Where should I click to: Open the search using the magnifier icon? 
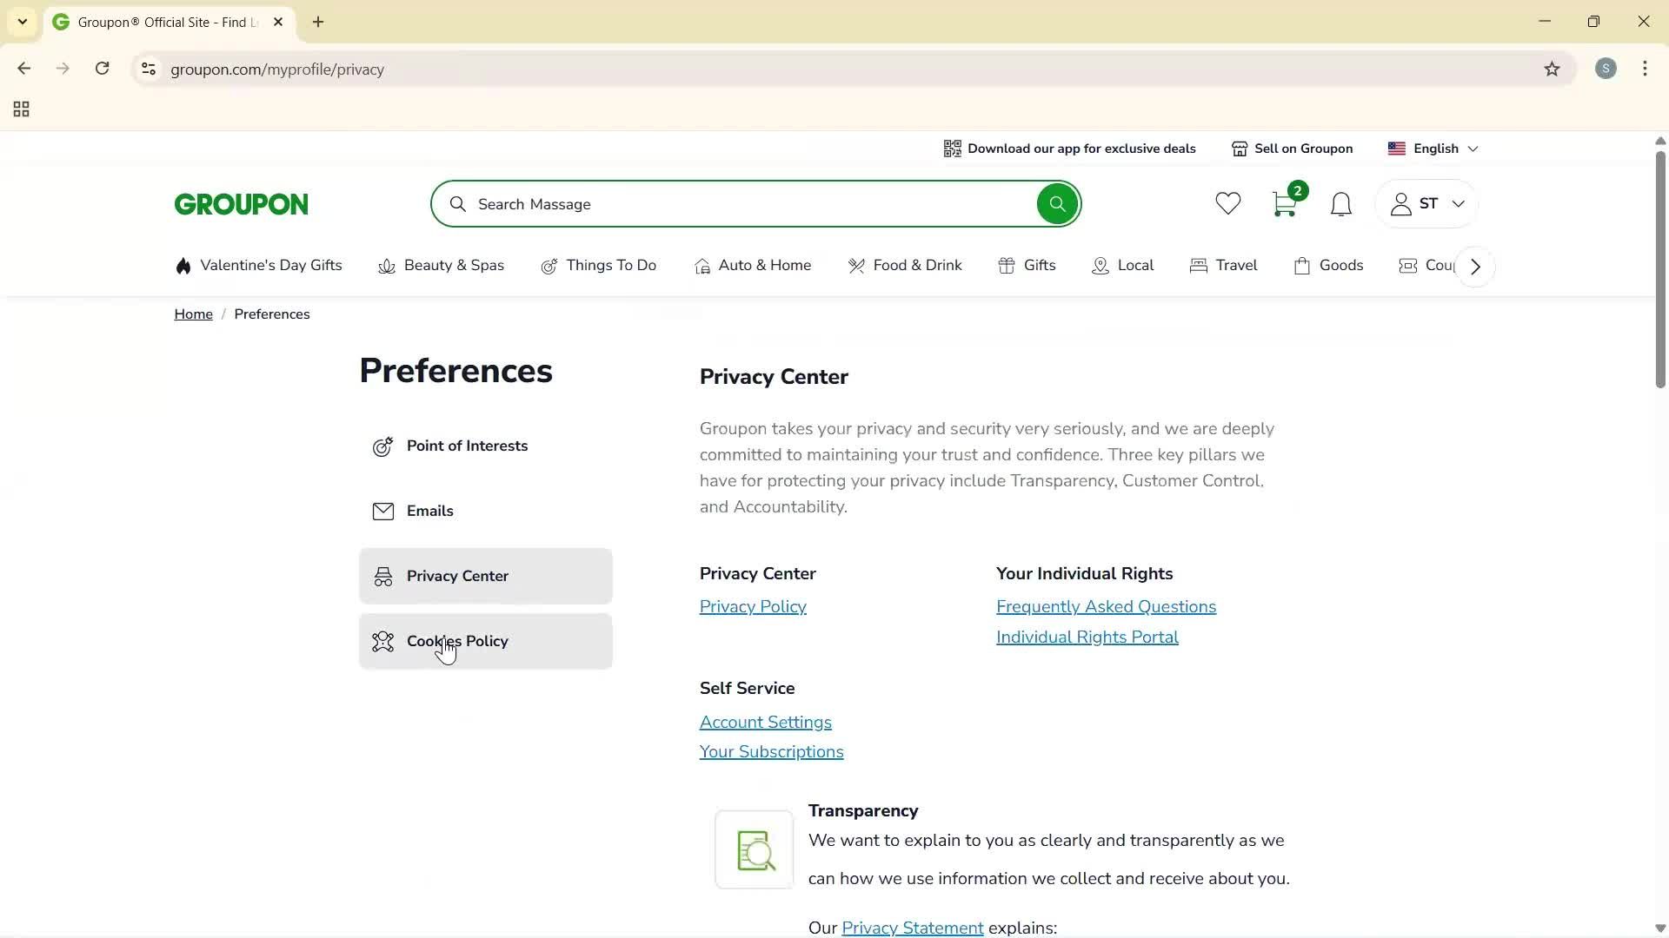[1056, 203]
